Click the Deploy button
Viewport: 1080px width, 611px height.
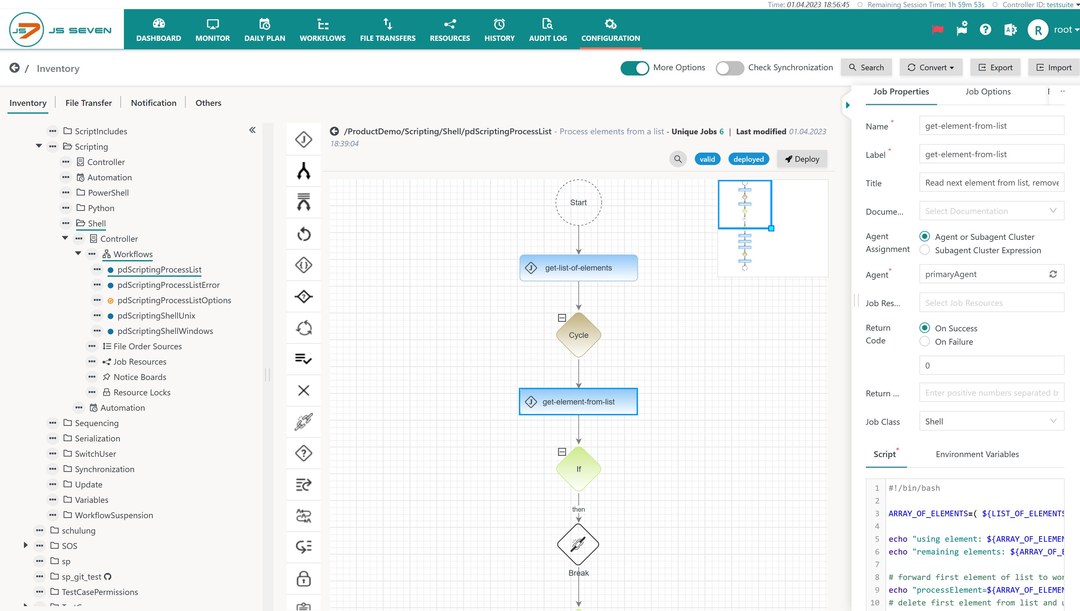[x=802, y=159]
